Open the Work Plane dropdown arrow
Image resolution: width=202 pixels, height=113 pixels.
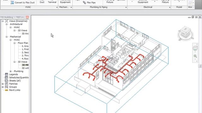(x=193, y=3)
